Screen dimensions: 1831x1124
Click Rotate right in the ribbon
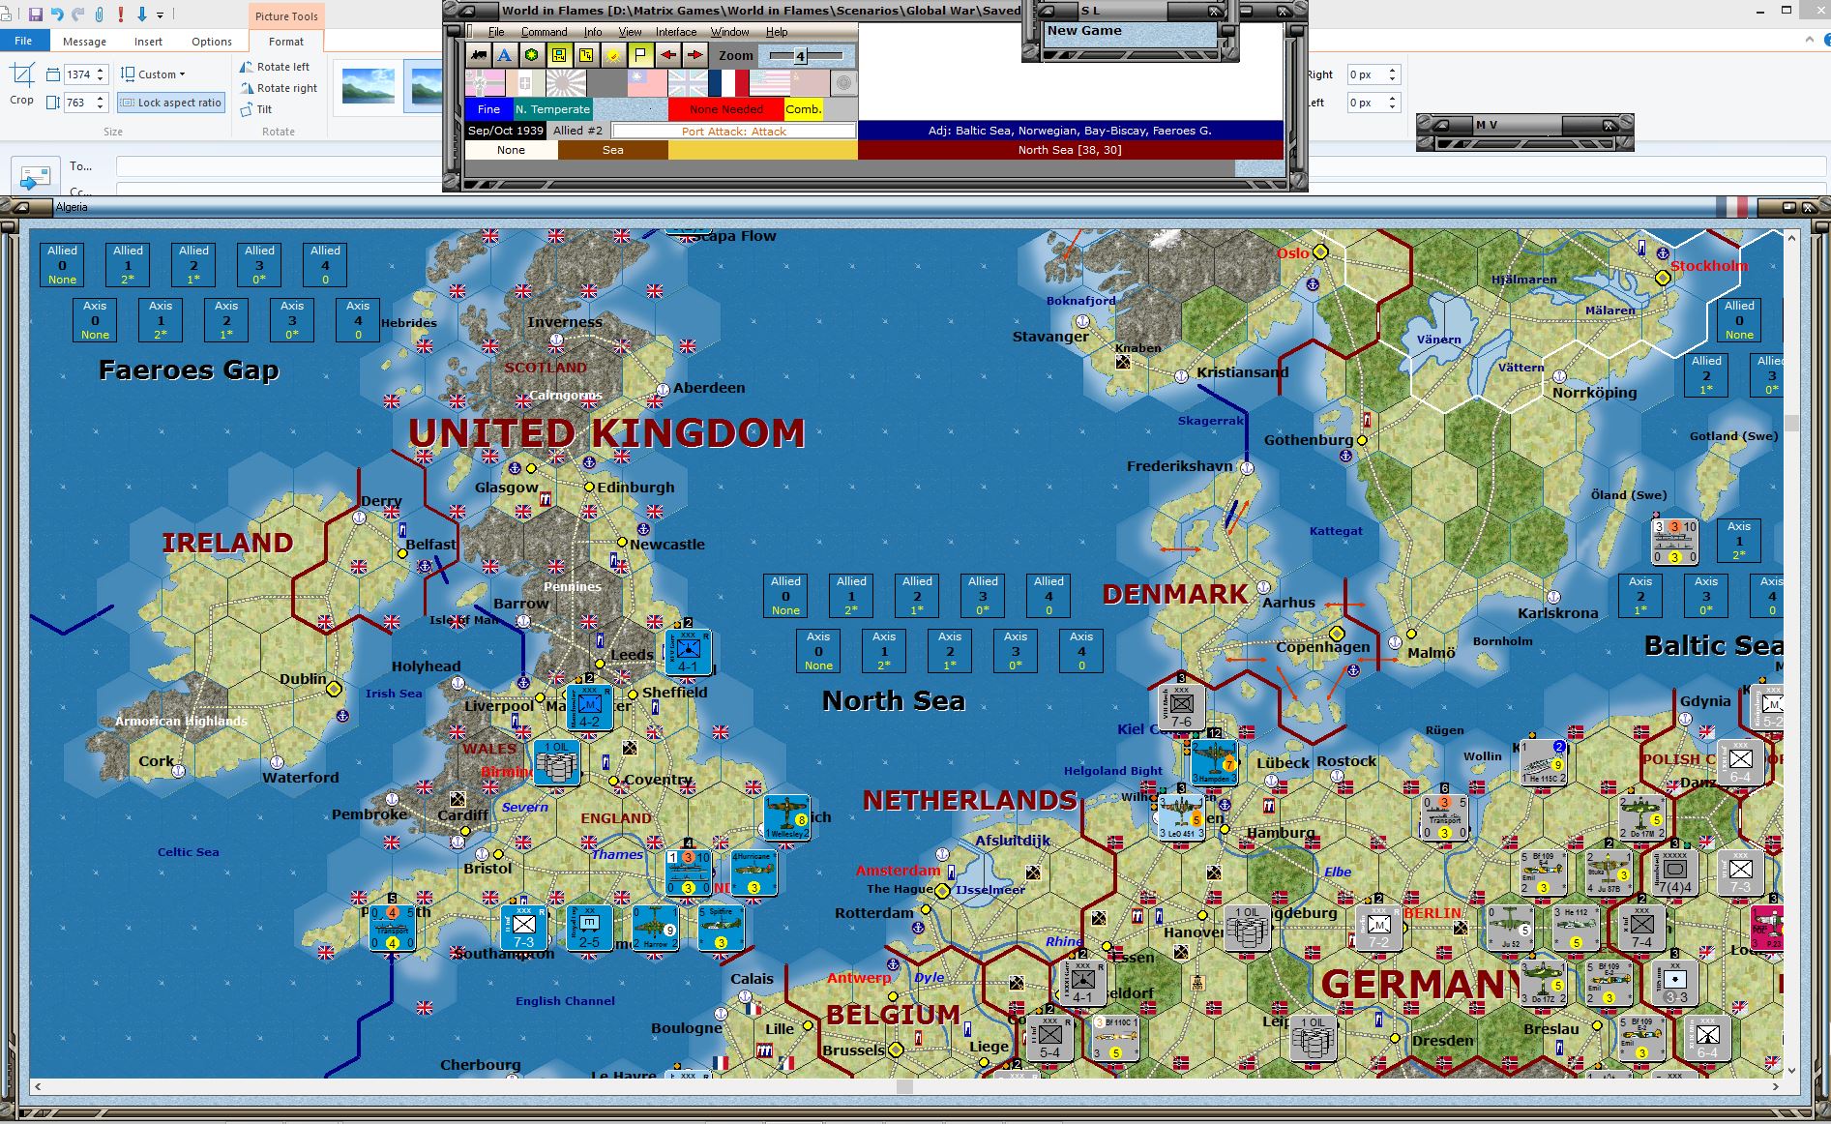click(x=279, y=88)
